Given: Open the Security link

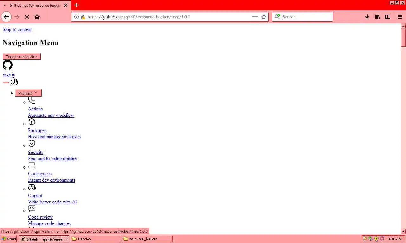Looking at the screenshot, I should point(36,152).
